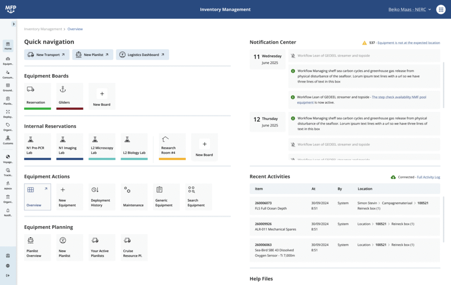The image size is (451, 285).
Task: Create a New Board under Internal Reservations
Action: click(204, 147)
